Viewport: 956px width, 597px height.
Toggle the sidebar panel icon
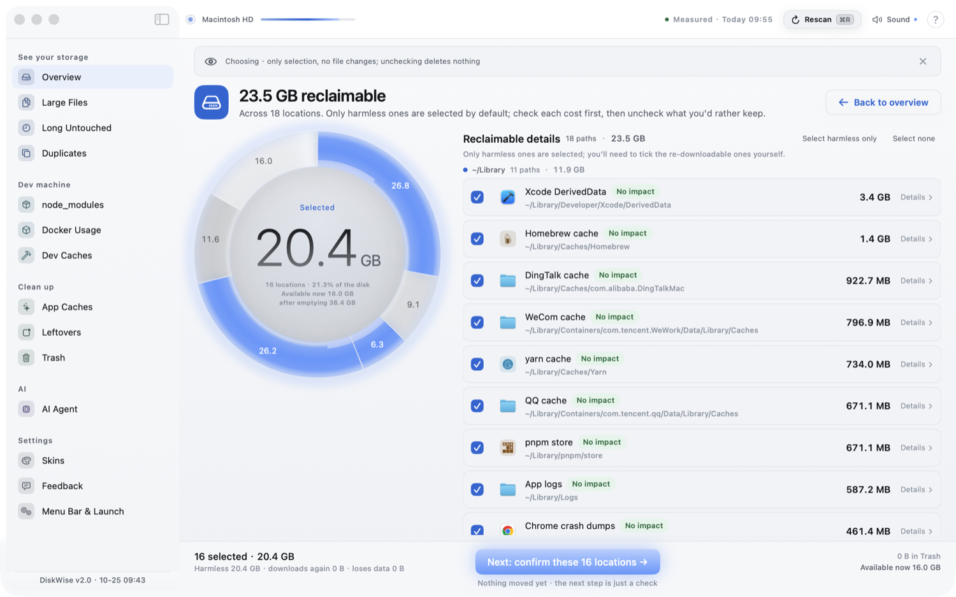162,19
